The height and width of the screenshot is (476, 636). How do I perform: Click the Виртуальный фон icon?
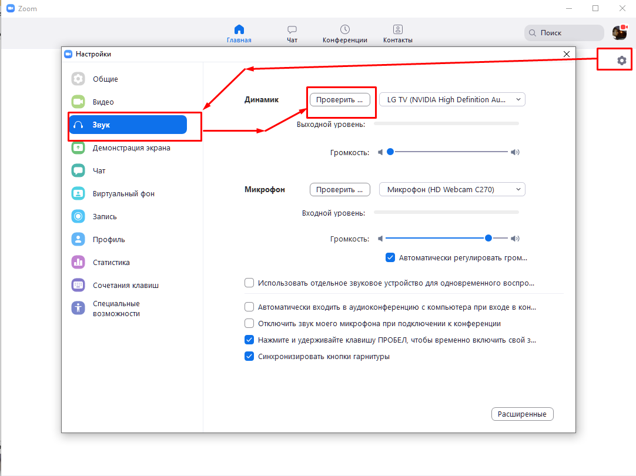78,193
